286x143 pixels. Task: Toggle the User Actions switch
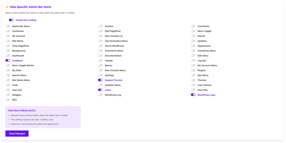click(x=193, y=85)
